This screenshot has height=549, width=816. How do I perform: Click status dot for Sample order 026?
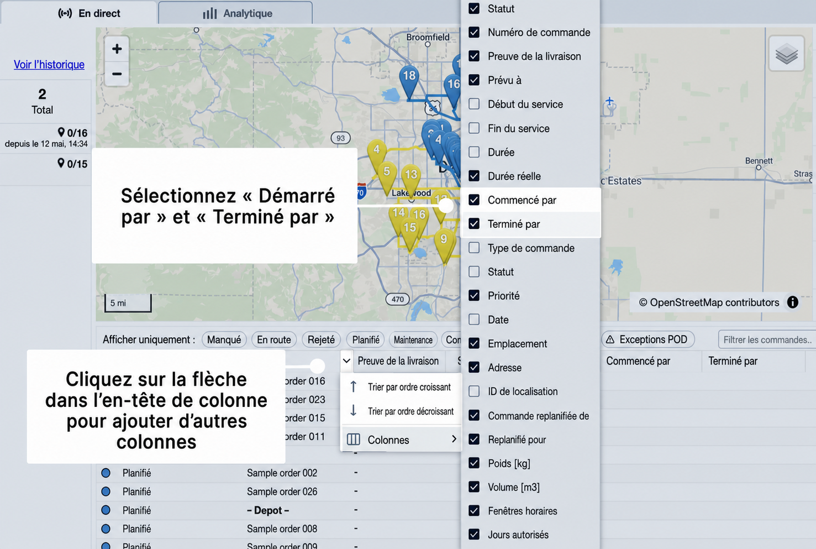tap(106, 492)
